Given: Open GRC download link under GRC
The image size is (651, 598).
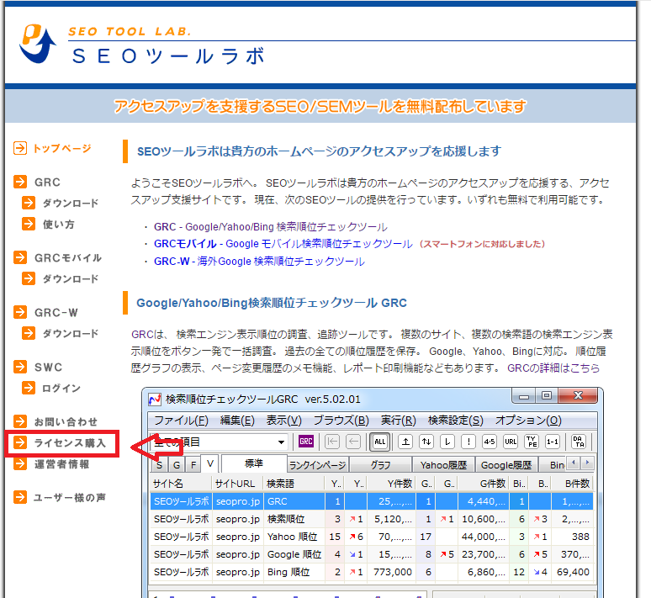Looking at the screenshot, I should coord(71,203).
